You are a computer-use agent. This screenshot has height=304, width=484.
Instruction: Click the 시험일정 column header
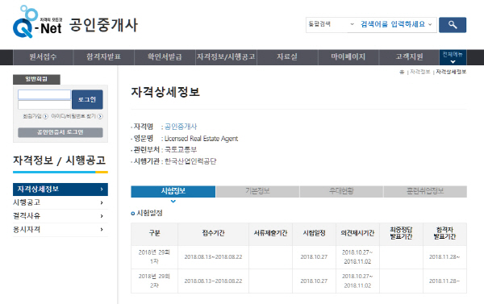315,234
